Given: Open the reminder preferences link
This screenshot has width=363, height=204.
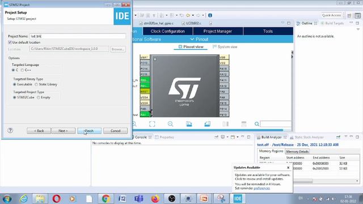Looking at the screenshot, I should tap(262, 188).
